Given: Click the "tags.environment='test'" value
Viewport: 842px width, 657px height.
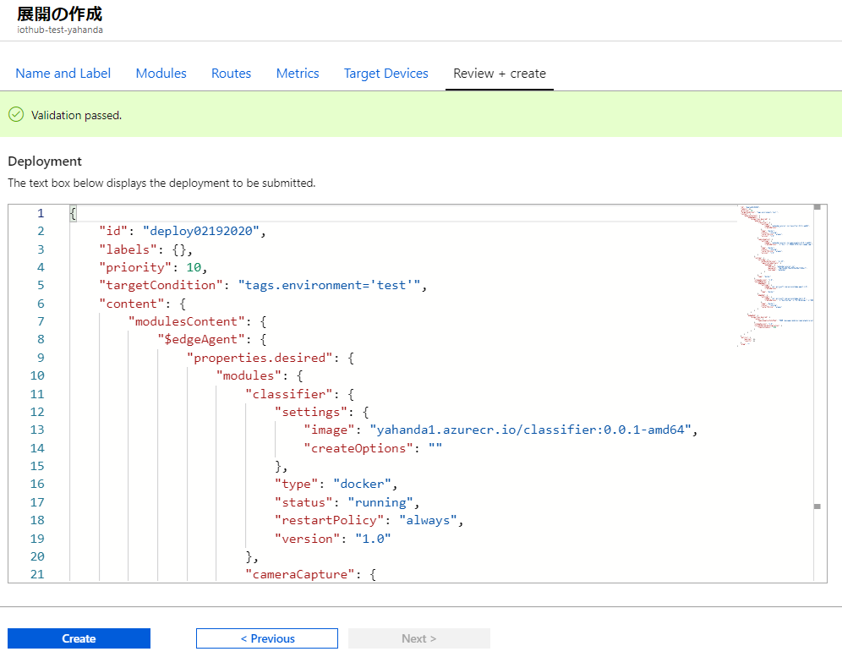Looking at the screenshot, I should [x=329, y=285].
